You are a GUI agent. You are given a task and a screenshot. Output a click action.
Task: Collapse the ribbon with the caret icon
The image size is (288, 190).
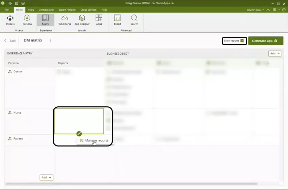click(x=268, y=10)
